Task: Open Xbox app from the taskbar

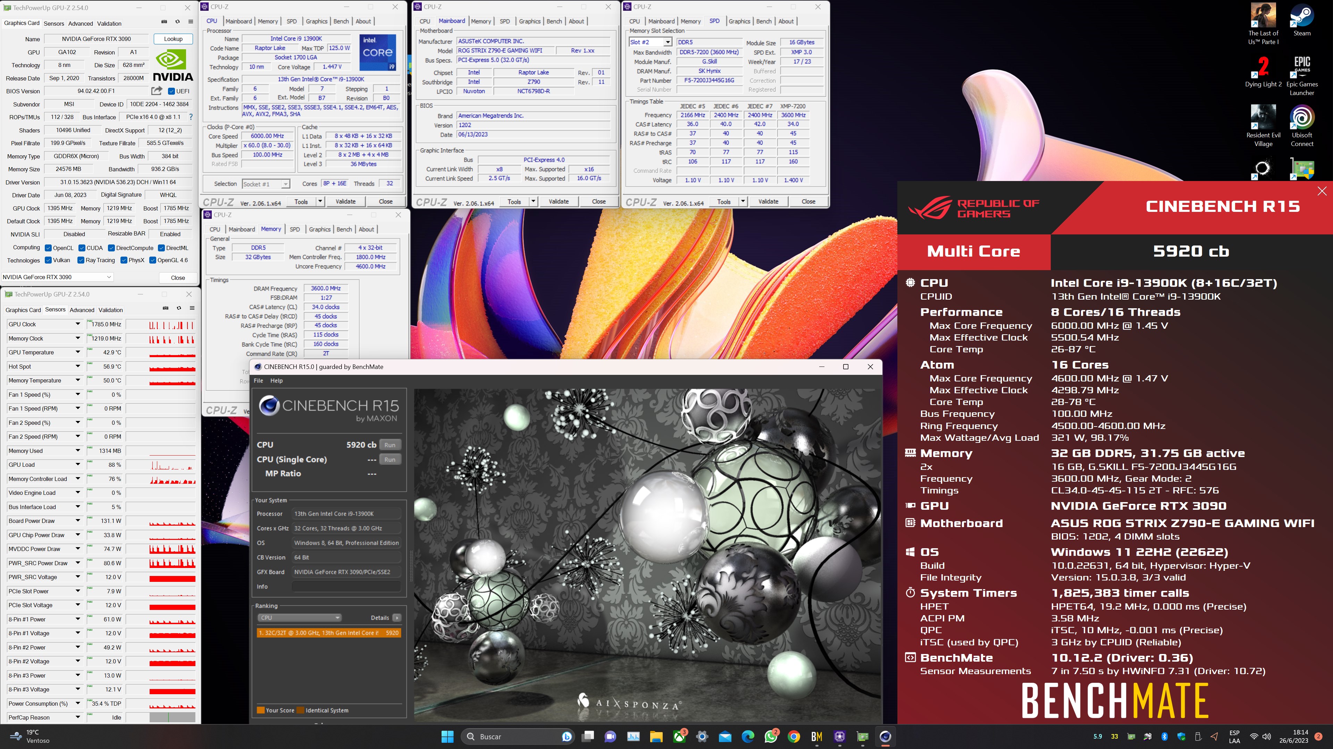Action: point(679,737)
